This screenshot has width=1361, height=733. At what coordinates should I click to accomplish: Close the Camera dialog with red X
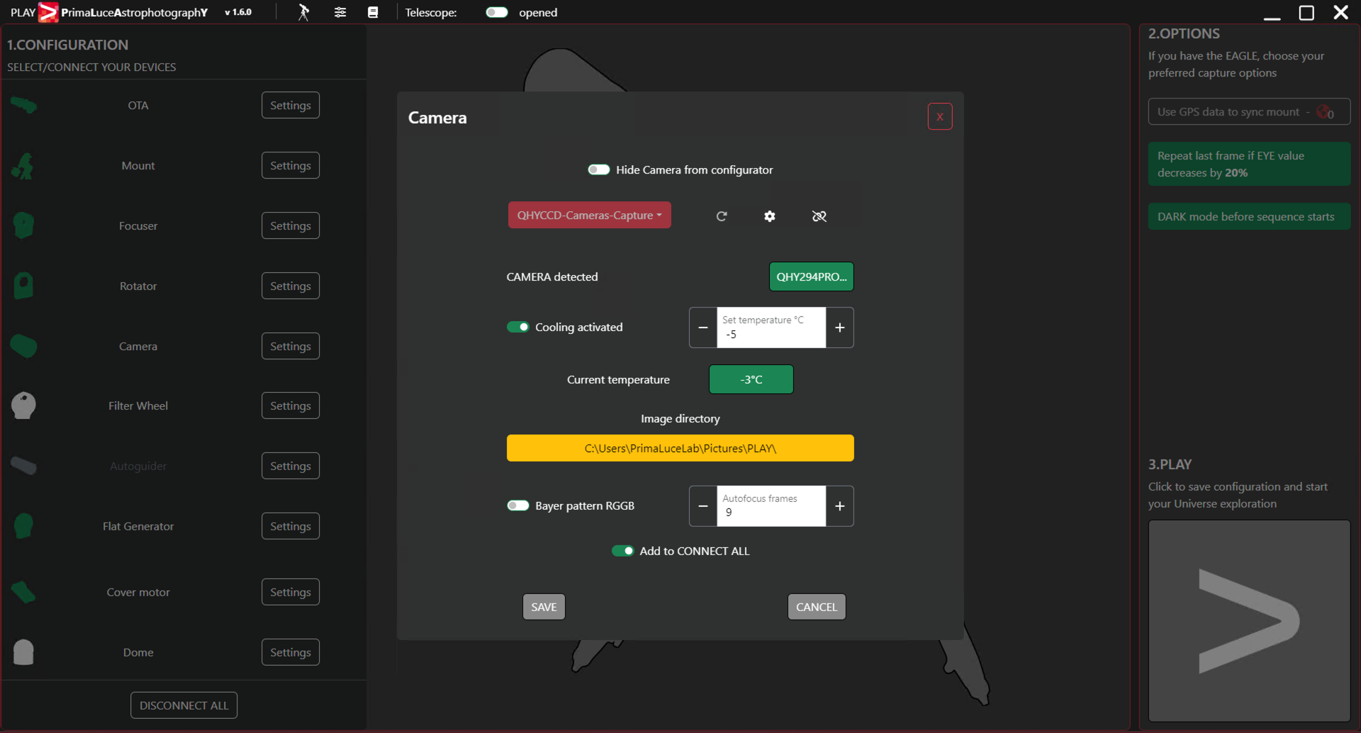tap(940, 117)
